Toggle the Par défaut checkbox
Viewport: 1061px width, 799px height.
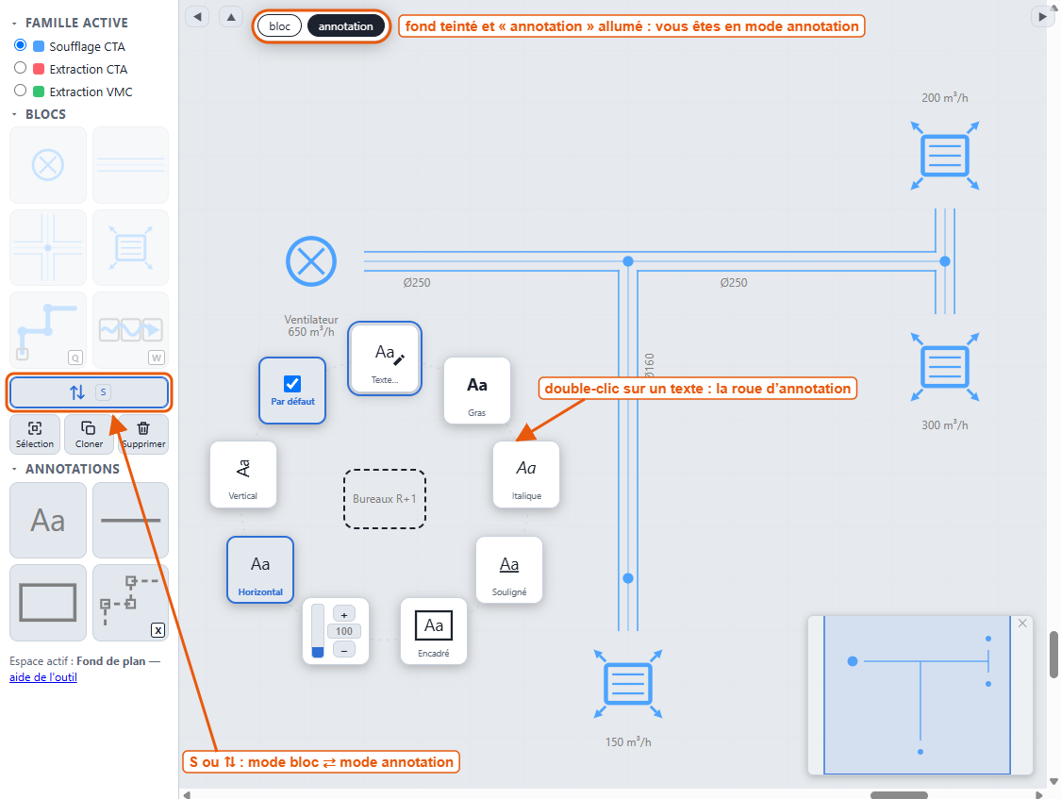pos(292,384)
